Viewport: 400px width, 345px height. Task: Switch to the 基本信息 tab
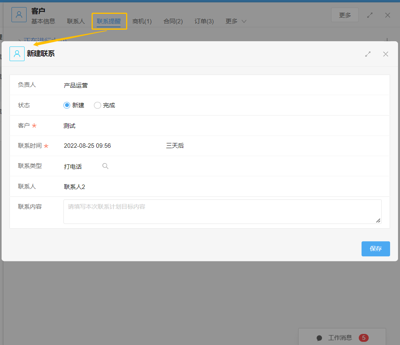[x=43, y=21]
